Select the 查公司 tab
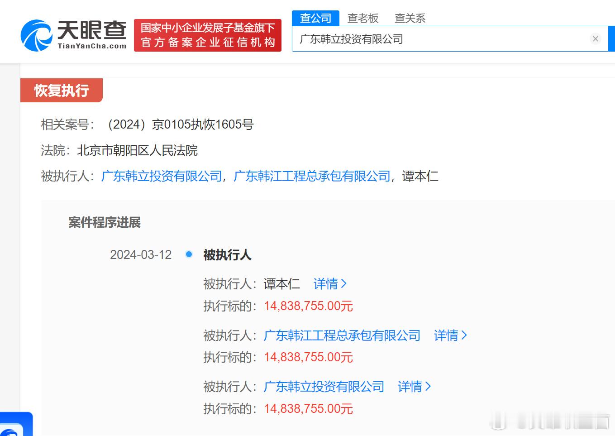The image size is (615, 436). tap(316, 18)
